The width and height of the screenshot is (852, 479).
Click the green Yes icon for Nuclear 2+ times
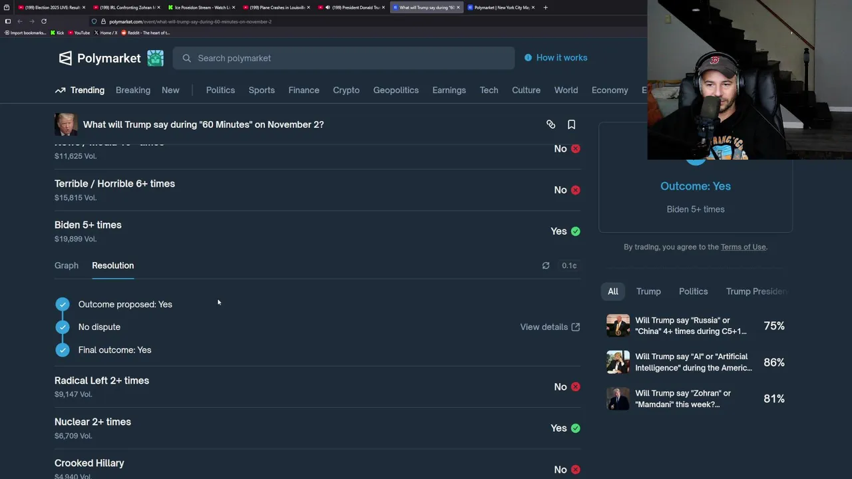(576, 428)
